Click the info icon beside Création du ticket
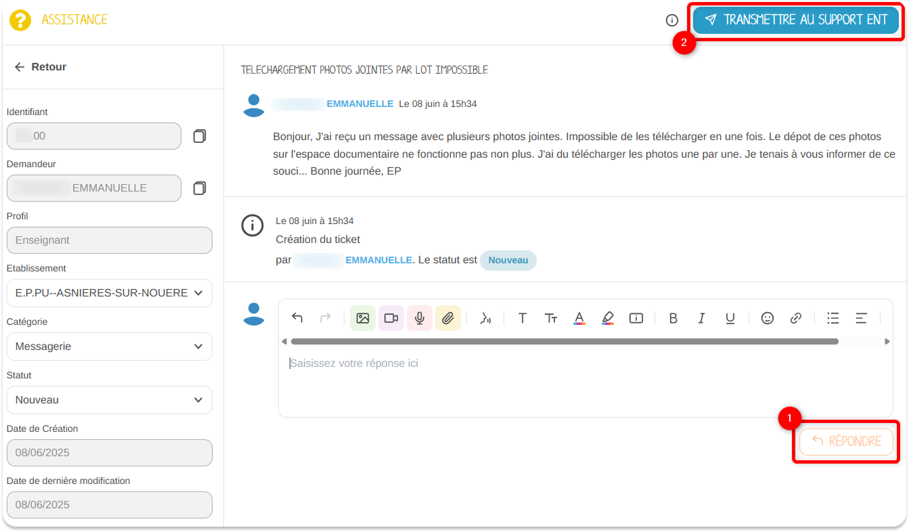 252,225
